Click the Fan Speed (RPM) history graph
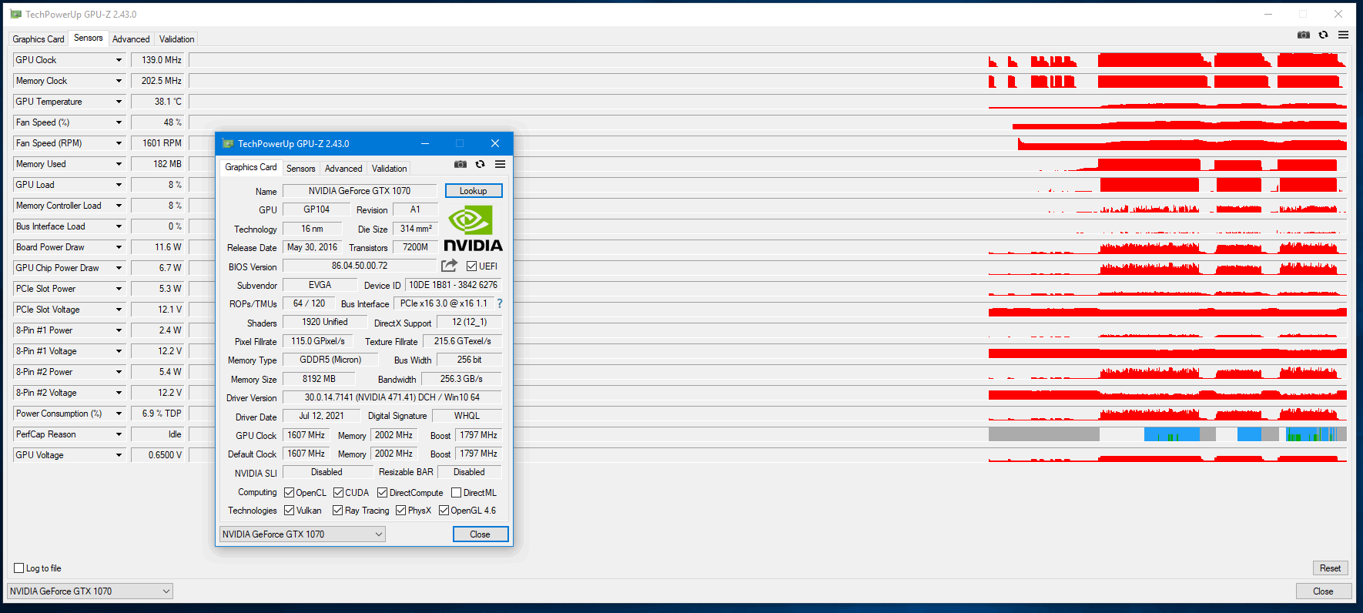1363x613 pixels. pos(769,143)
